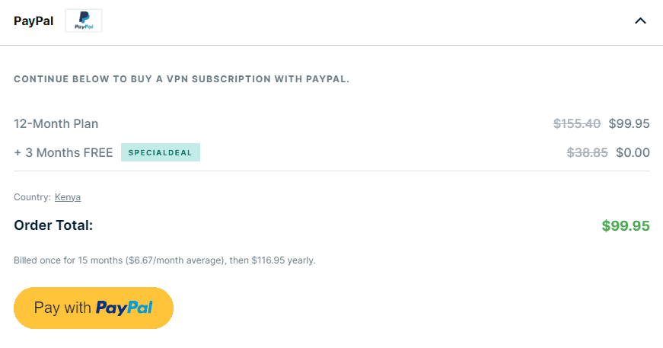Click the Continue below to buy heading
Screen dimensions: 663x348
pos(181,79)
